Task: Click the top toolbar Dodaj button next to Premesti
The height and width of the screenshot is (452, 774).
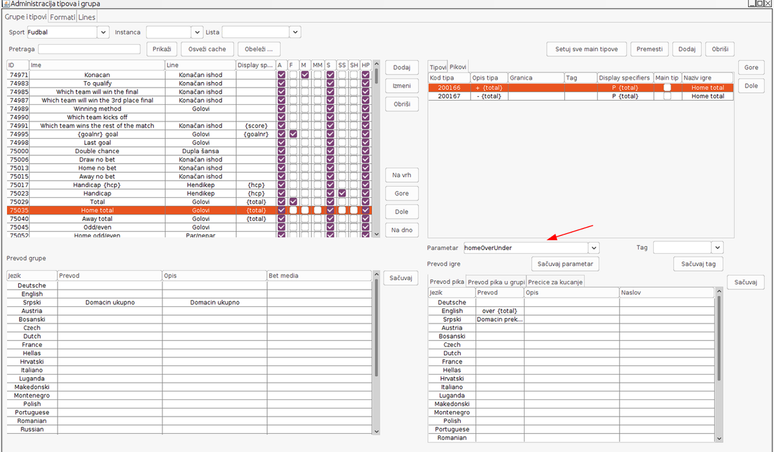Action: (687, 49)
